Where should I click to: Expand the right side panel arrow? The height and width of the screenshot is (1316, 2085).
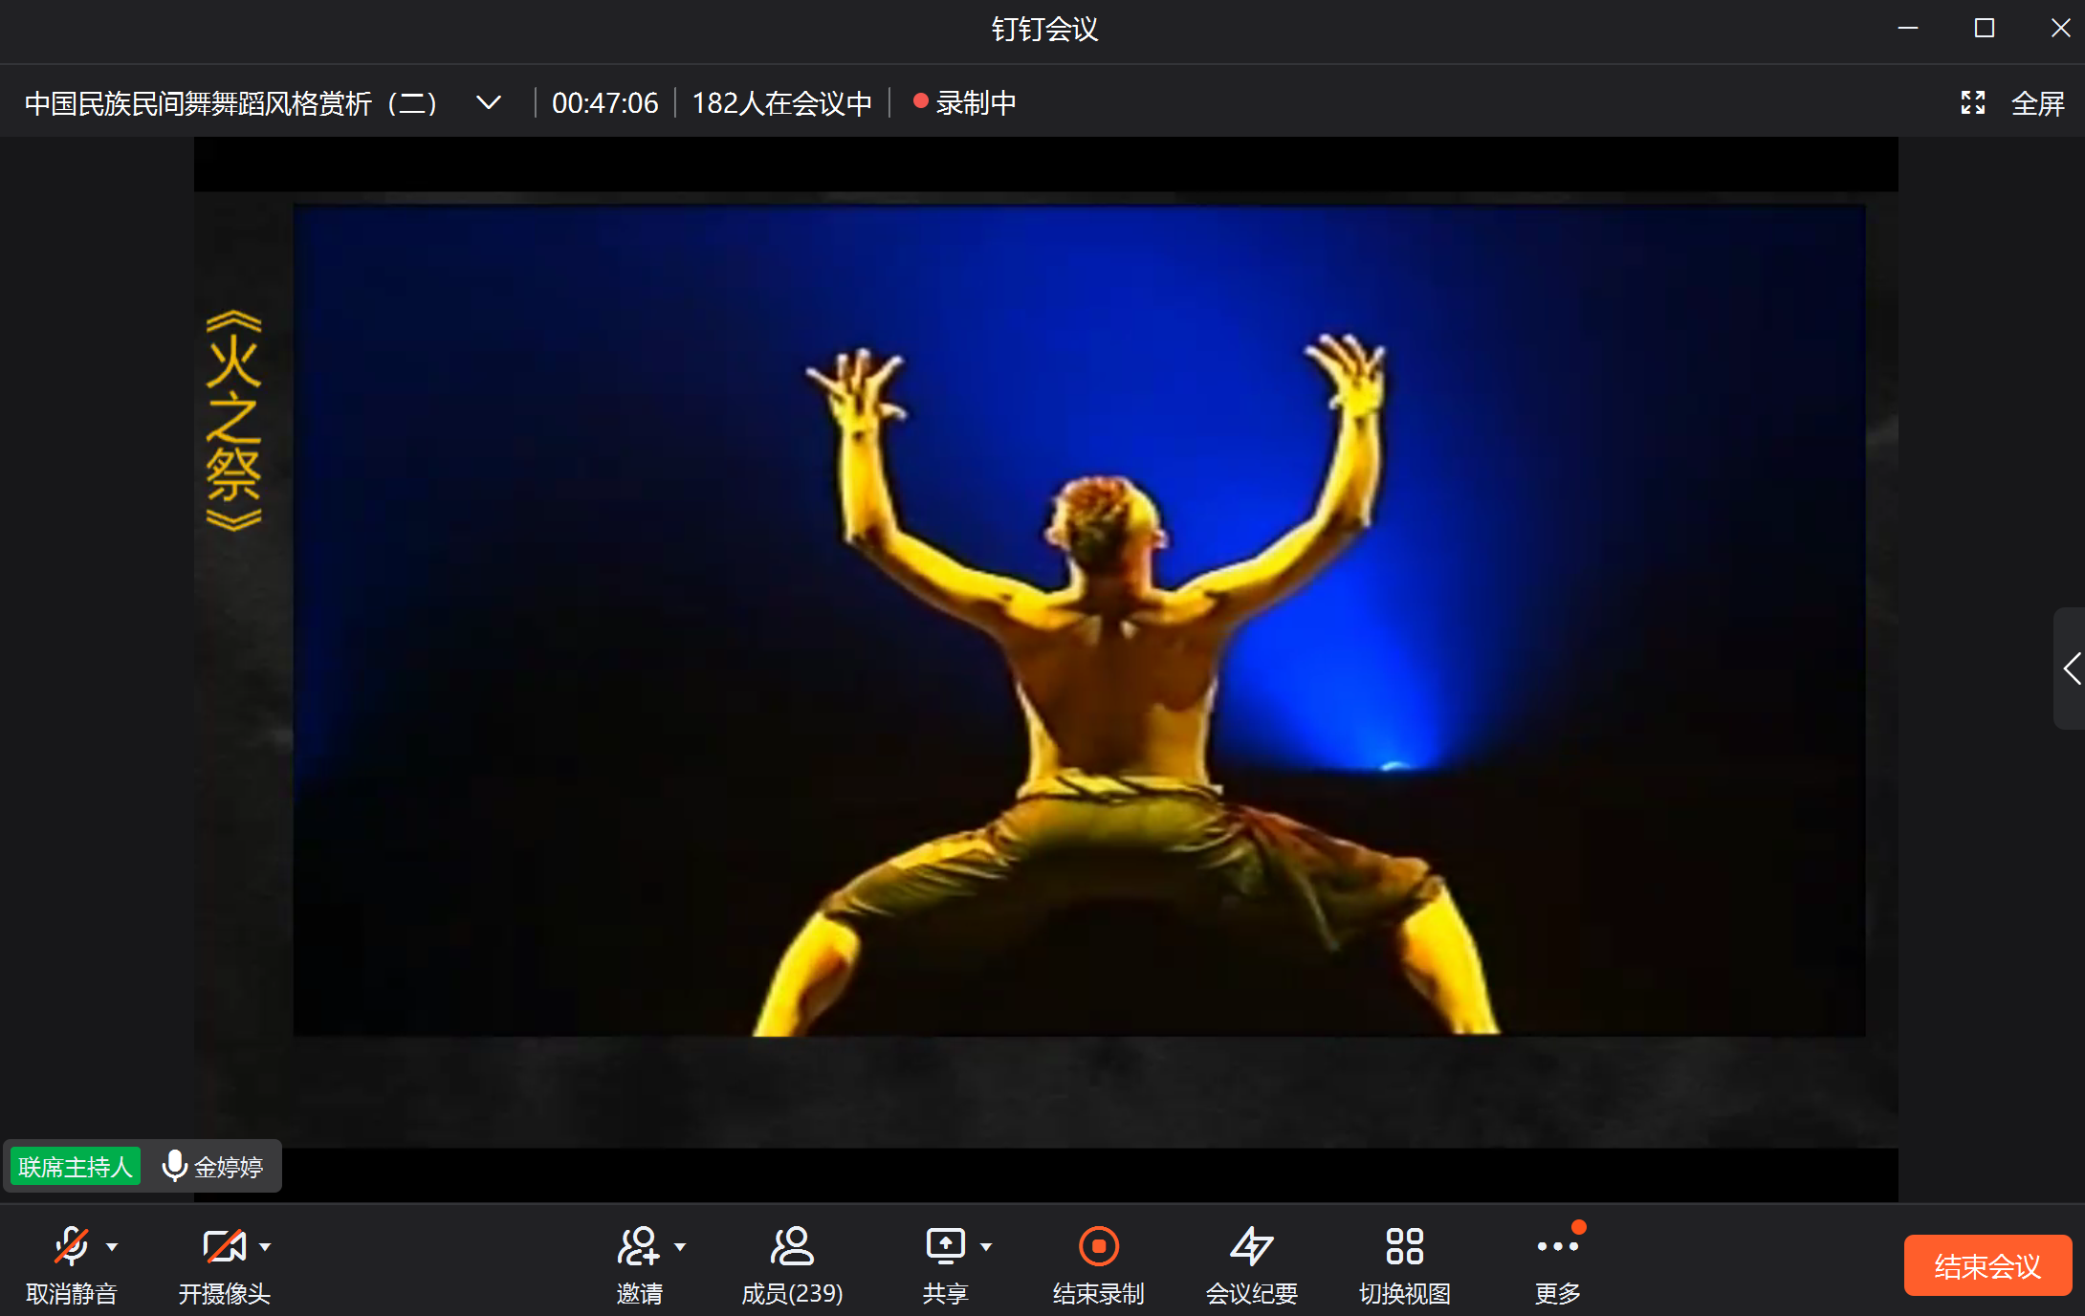tap(2070, 669)
